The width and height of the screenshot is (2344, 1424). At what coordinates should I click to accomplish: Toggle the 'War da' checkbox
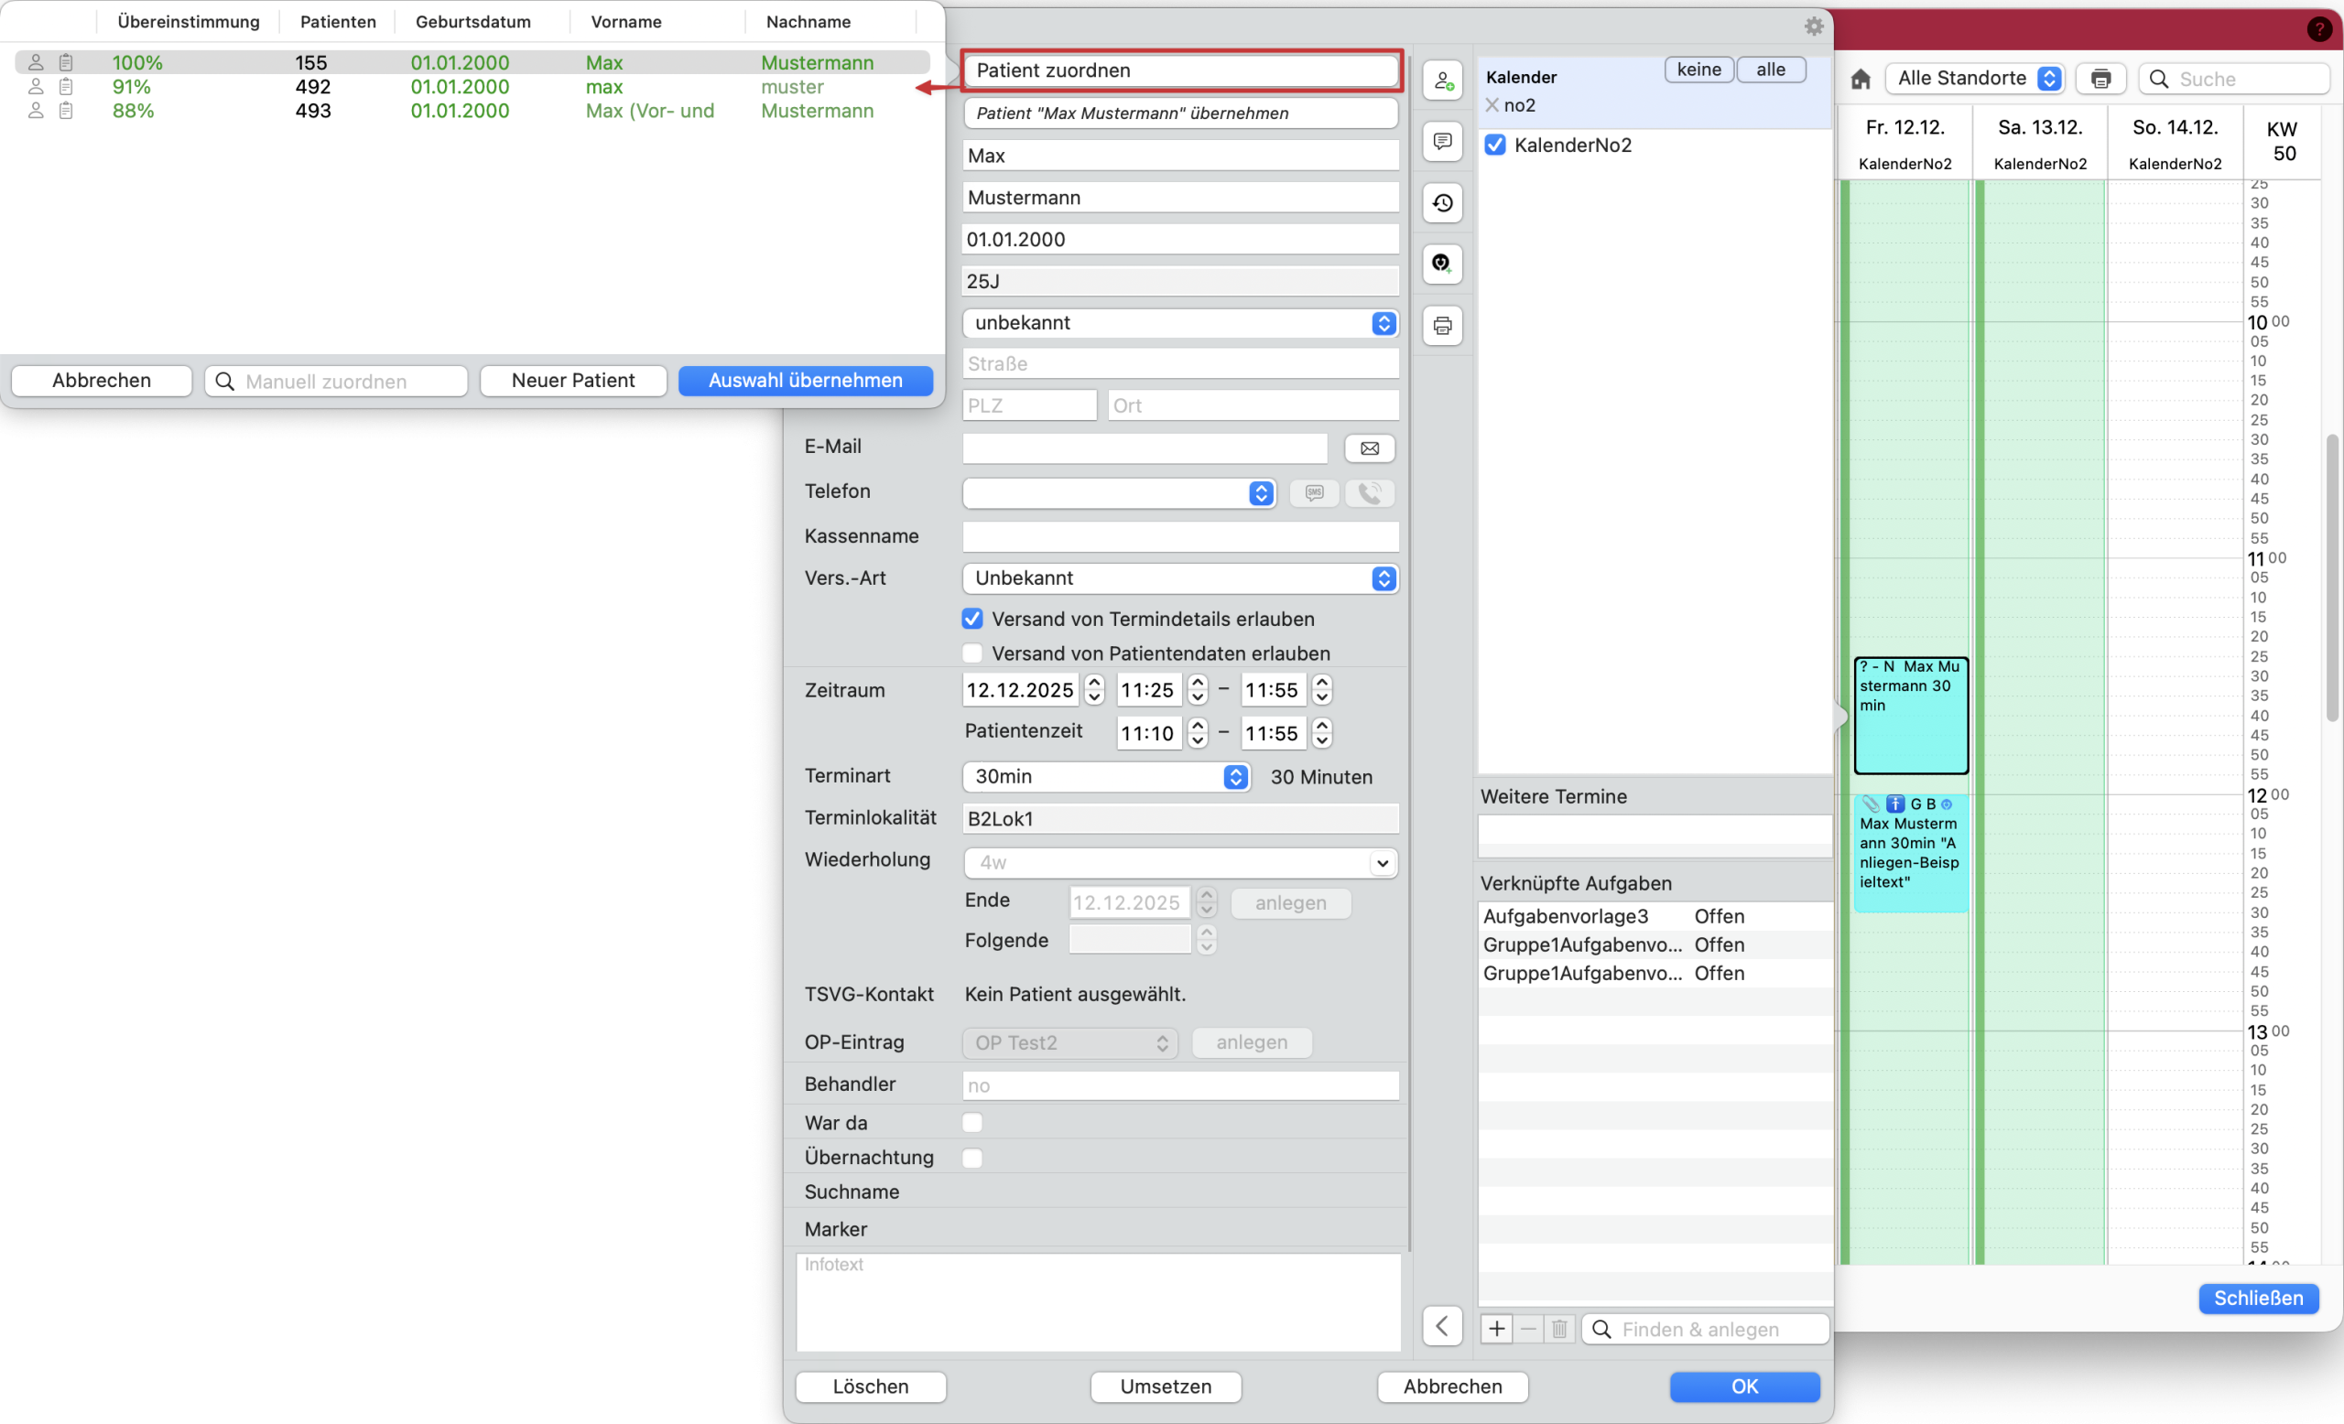pos(971,1122)
